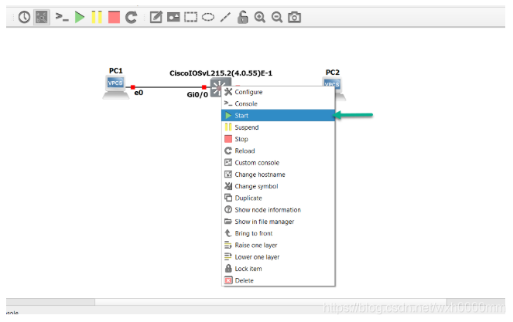The height and width of the screenshot is (322, 513).
Task: Open console to all devices
Action: [x=61, y=17]
